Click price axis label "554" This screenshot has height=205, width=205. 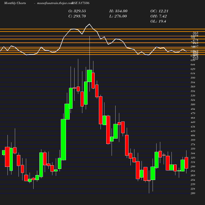pos(193,91)
